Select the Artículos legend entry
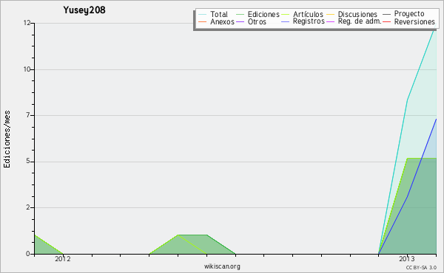This screenshot has height=273, width=444. tap(308, 14)
